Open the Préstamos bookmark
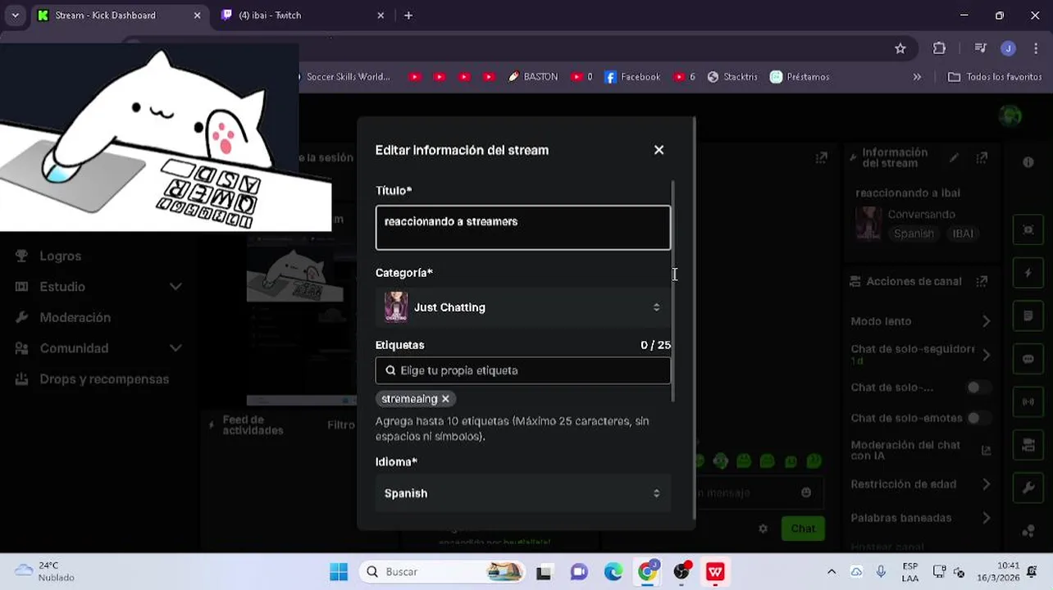 pyautogui.click(x=800, y=76)
